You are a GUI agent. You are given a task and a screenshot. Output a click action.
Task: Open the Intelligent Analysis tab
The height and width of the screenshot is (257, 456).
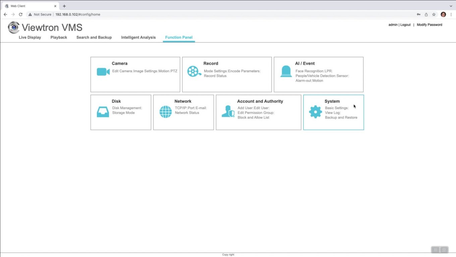138,37
